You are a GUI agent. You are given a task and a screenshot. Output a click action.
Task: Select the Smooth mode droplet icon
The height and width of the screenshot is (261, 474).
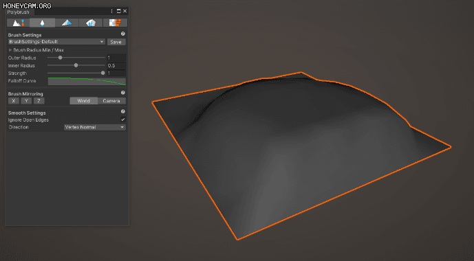pos(43,23)
